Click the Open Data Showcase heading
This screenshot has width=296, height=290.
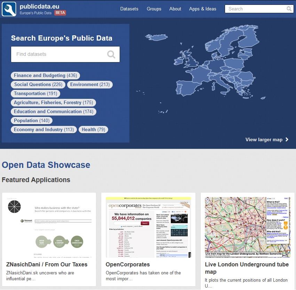[x=46, y=165]
